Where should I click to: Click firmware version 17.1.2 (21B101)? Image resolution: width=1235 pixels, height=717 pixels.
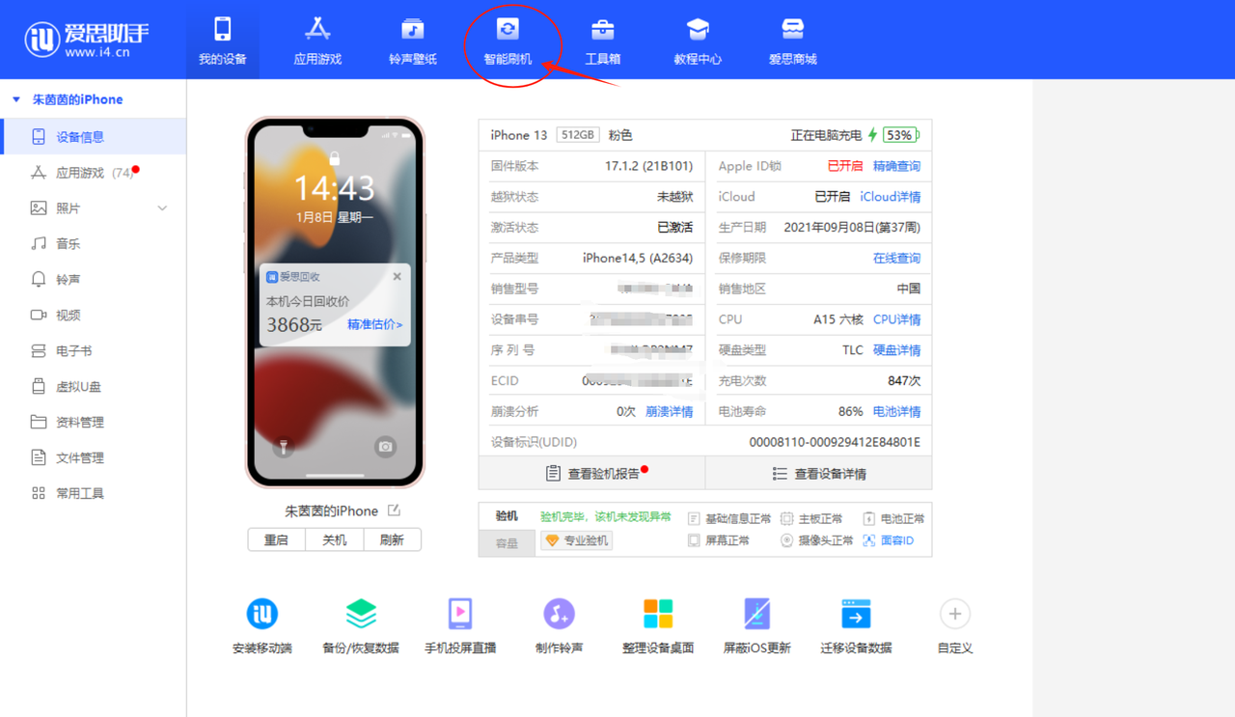tap(648, 166)
